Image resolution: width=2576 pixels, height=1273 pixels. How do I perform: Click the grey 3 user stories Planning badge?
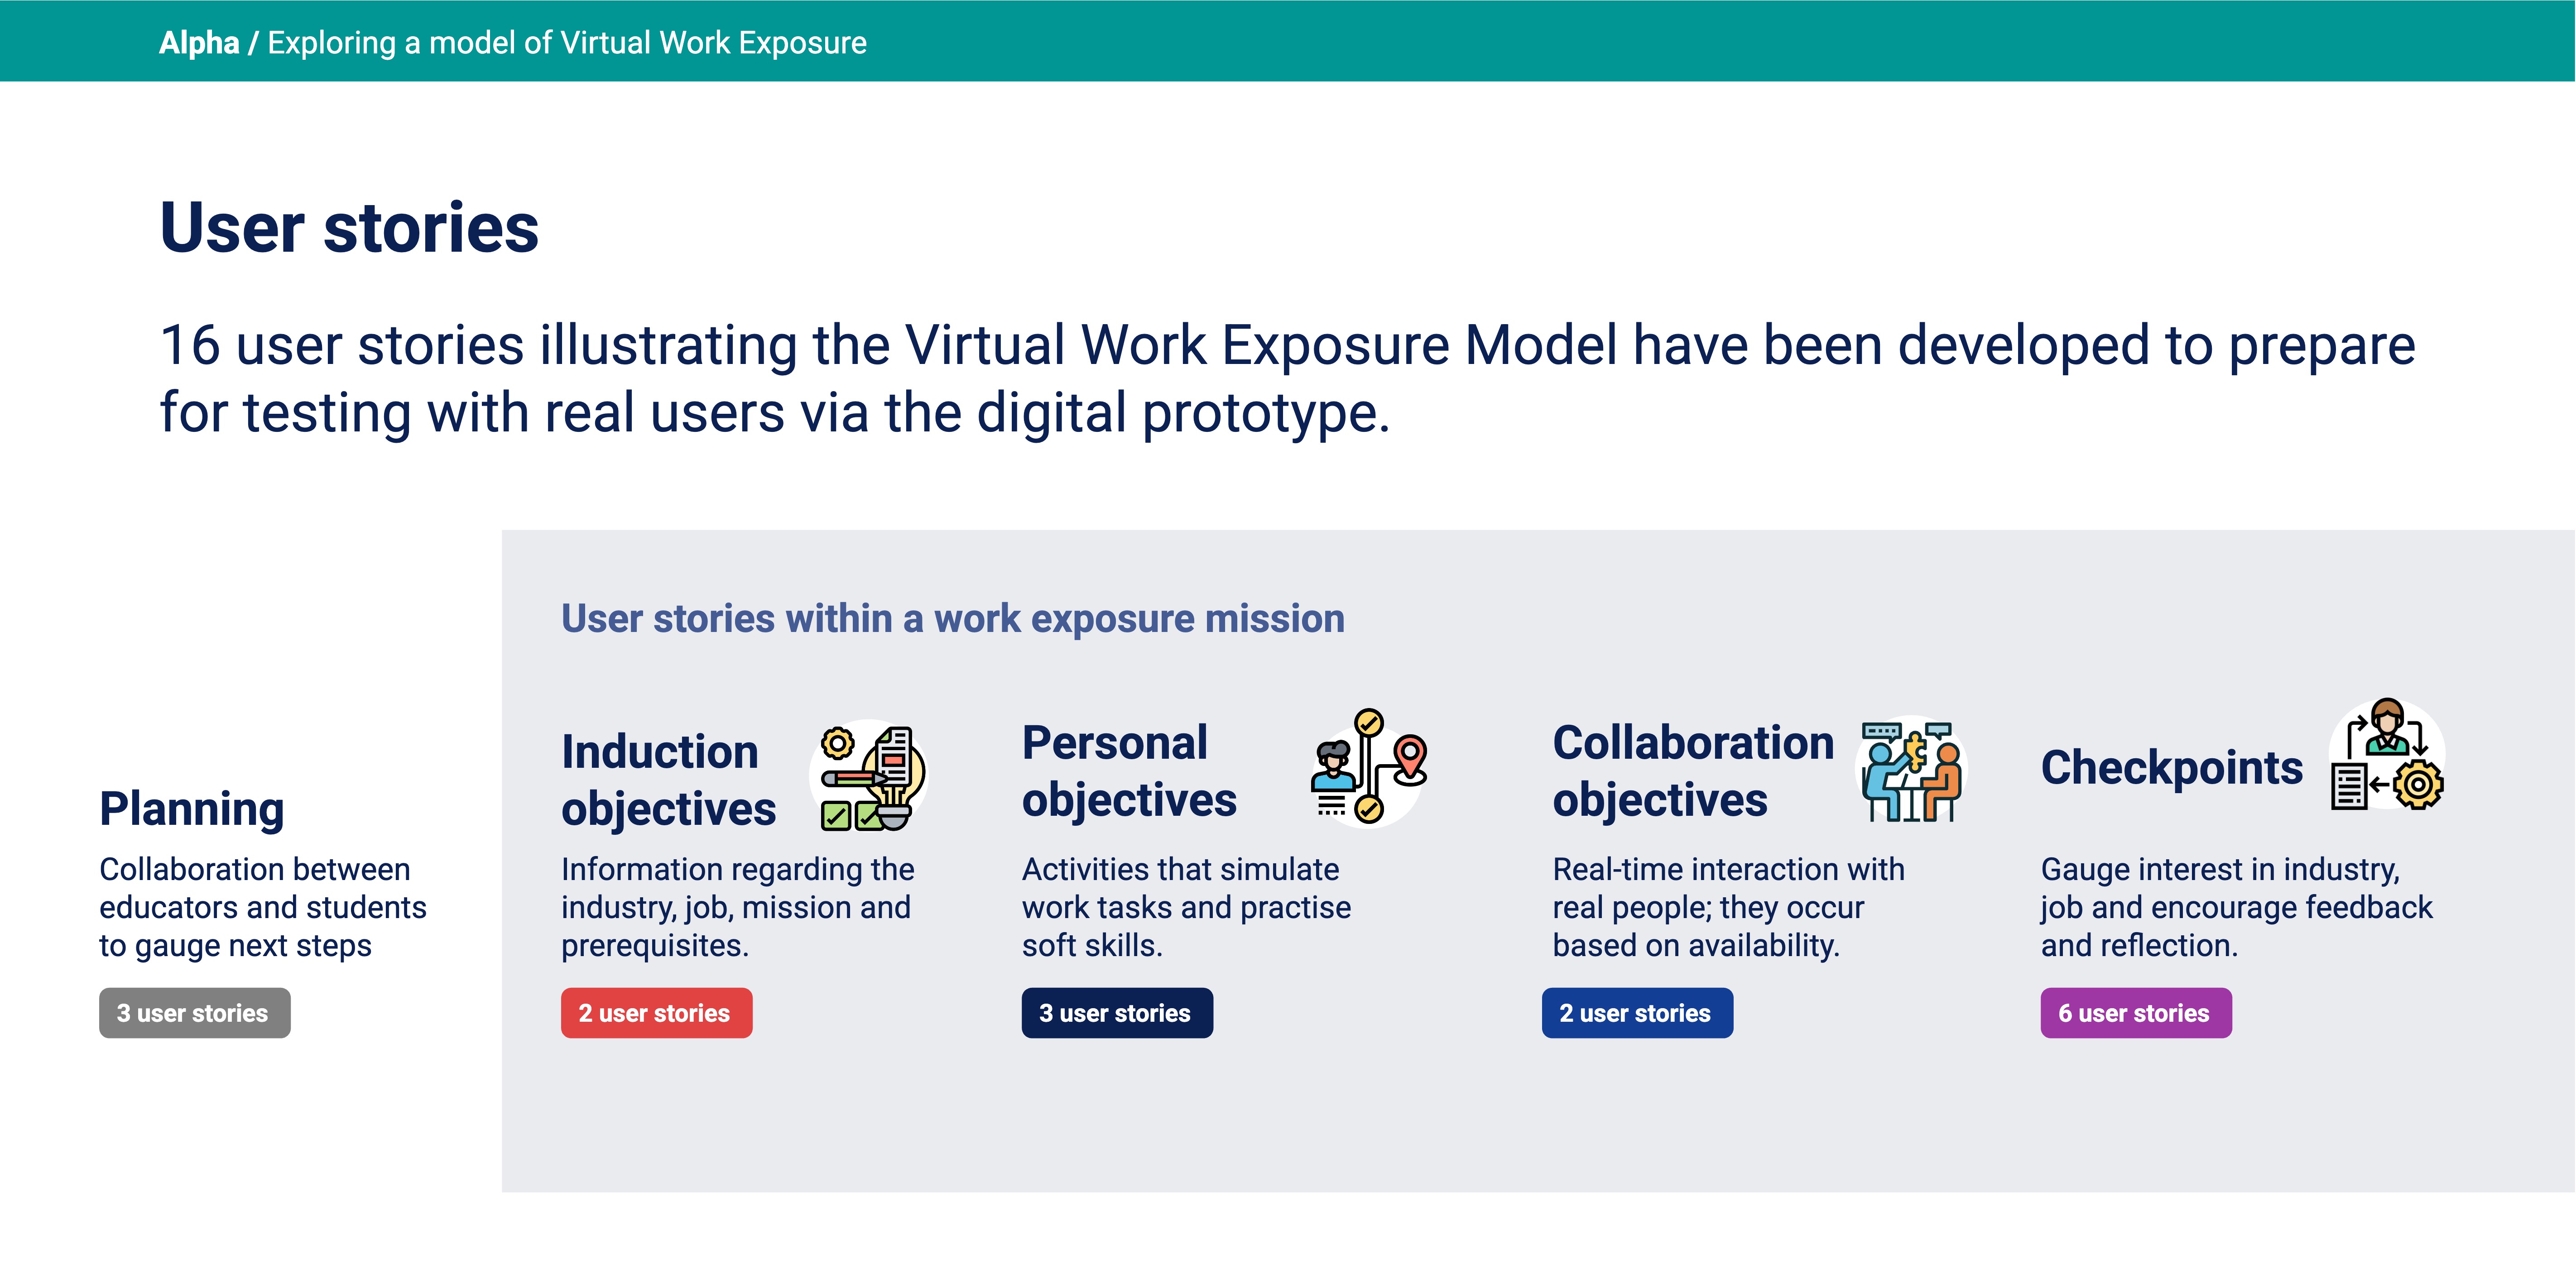pyautogui.click(x=194, y=1012)
